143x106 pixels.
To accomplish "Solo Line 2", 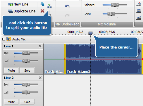I will 27,102.
